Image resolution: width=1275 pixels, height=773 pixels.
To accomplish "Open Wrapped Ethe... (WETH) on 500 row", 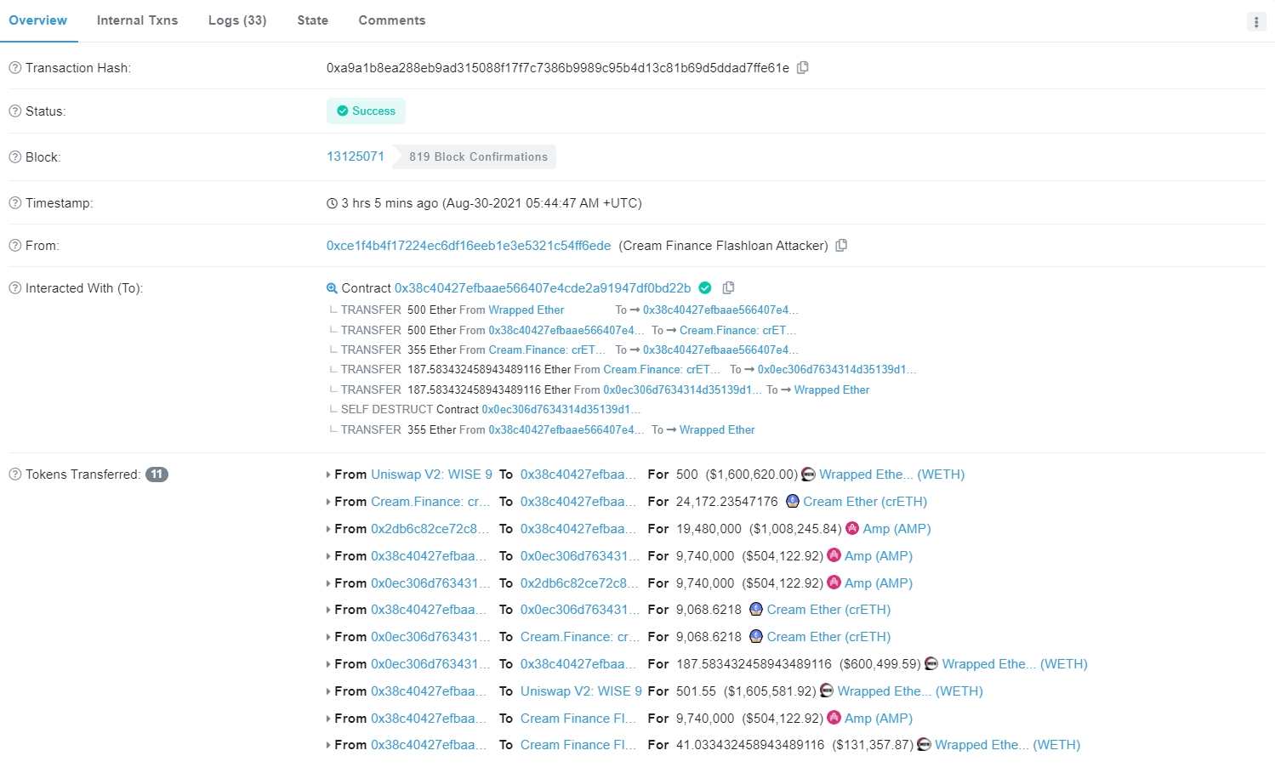I will (x=891, y=474).
